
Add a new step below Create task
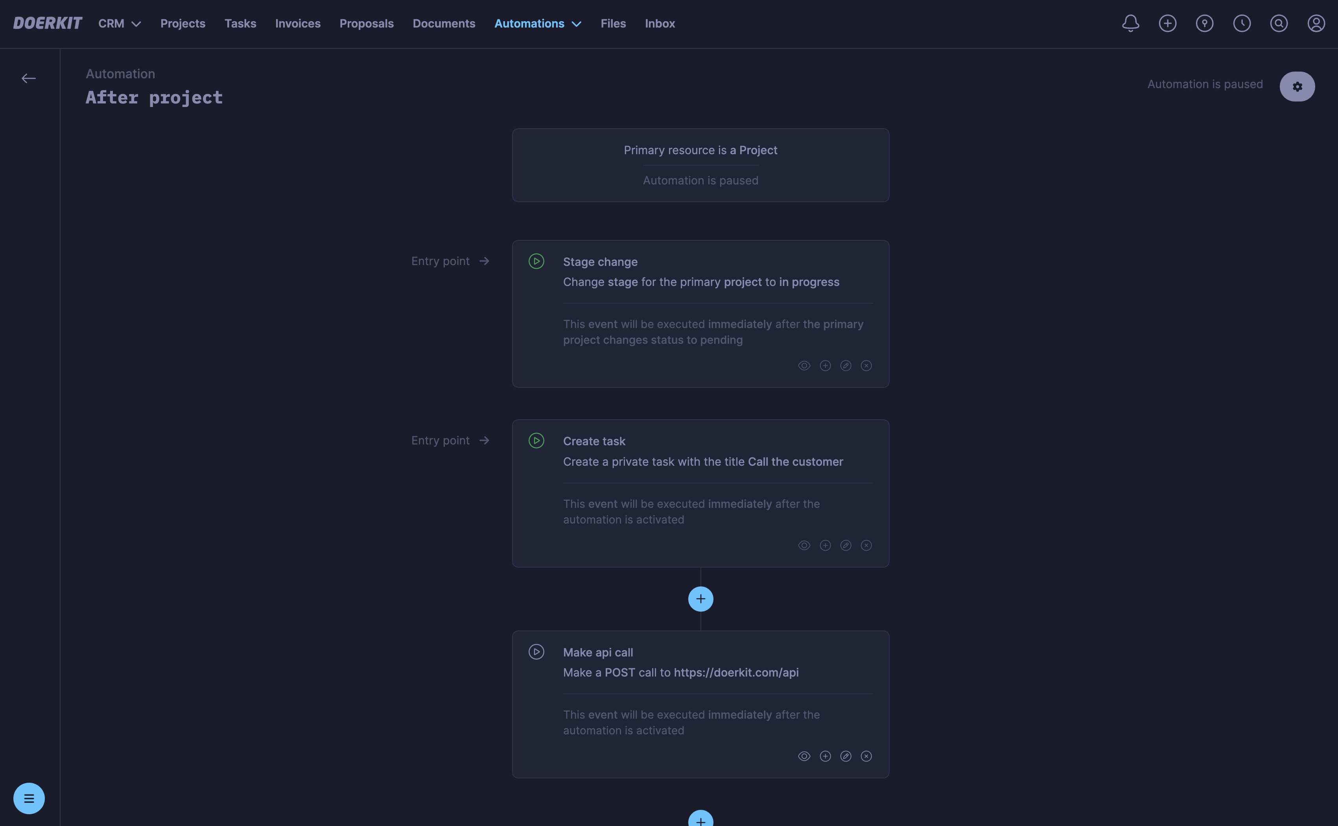[x=701, y=599]
